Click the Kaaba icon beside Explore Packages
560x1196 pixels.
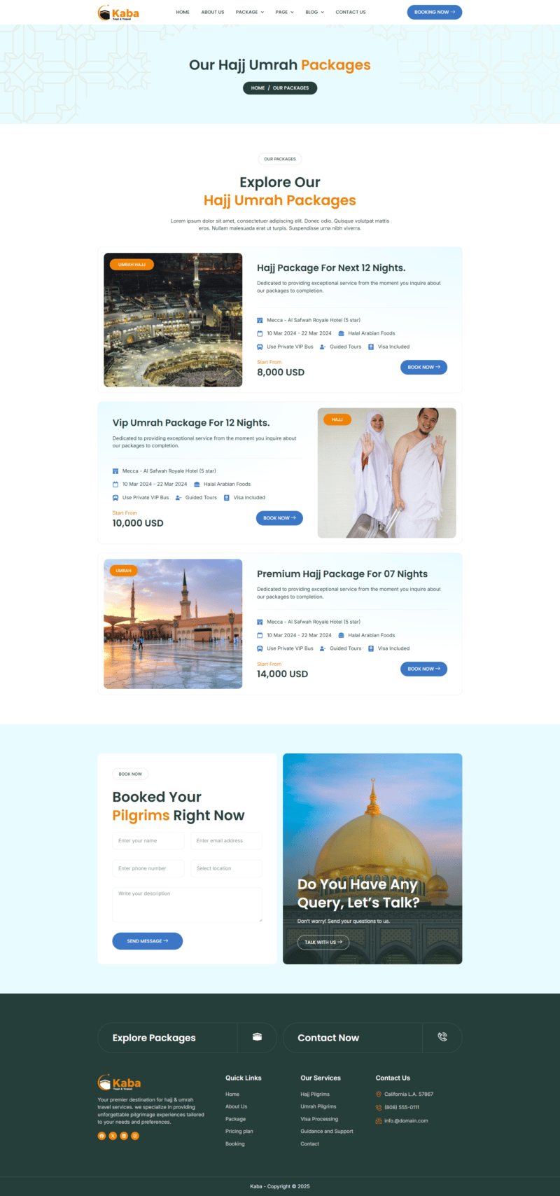257,1037
